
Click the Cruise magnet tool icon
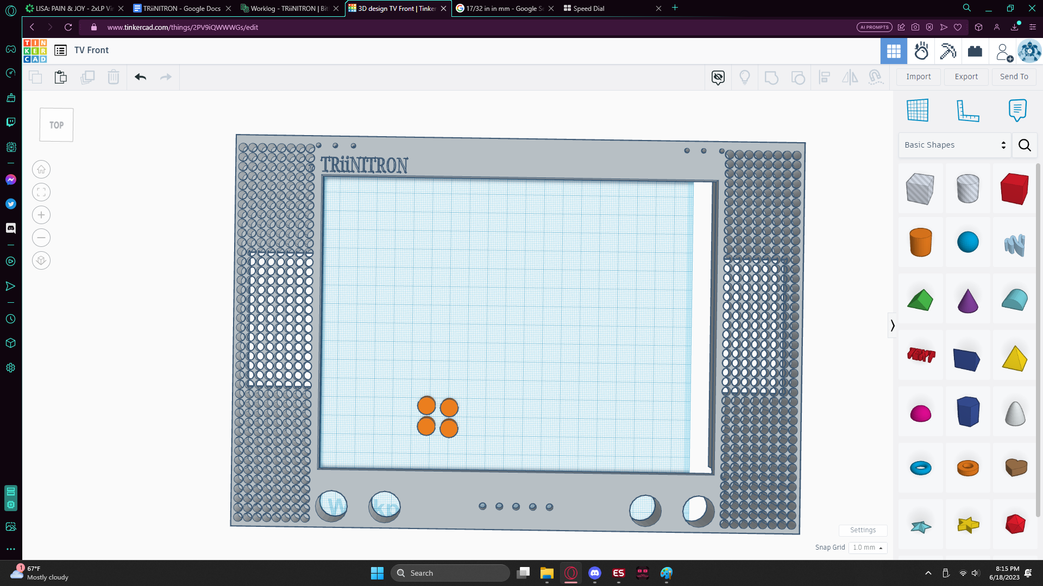(876, 77)
